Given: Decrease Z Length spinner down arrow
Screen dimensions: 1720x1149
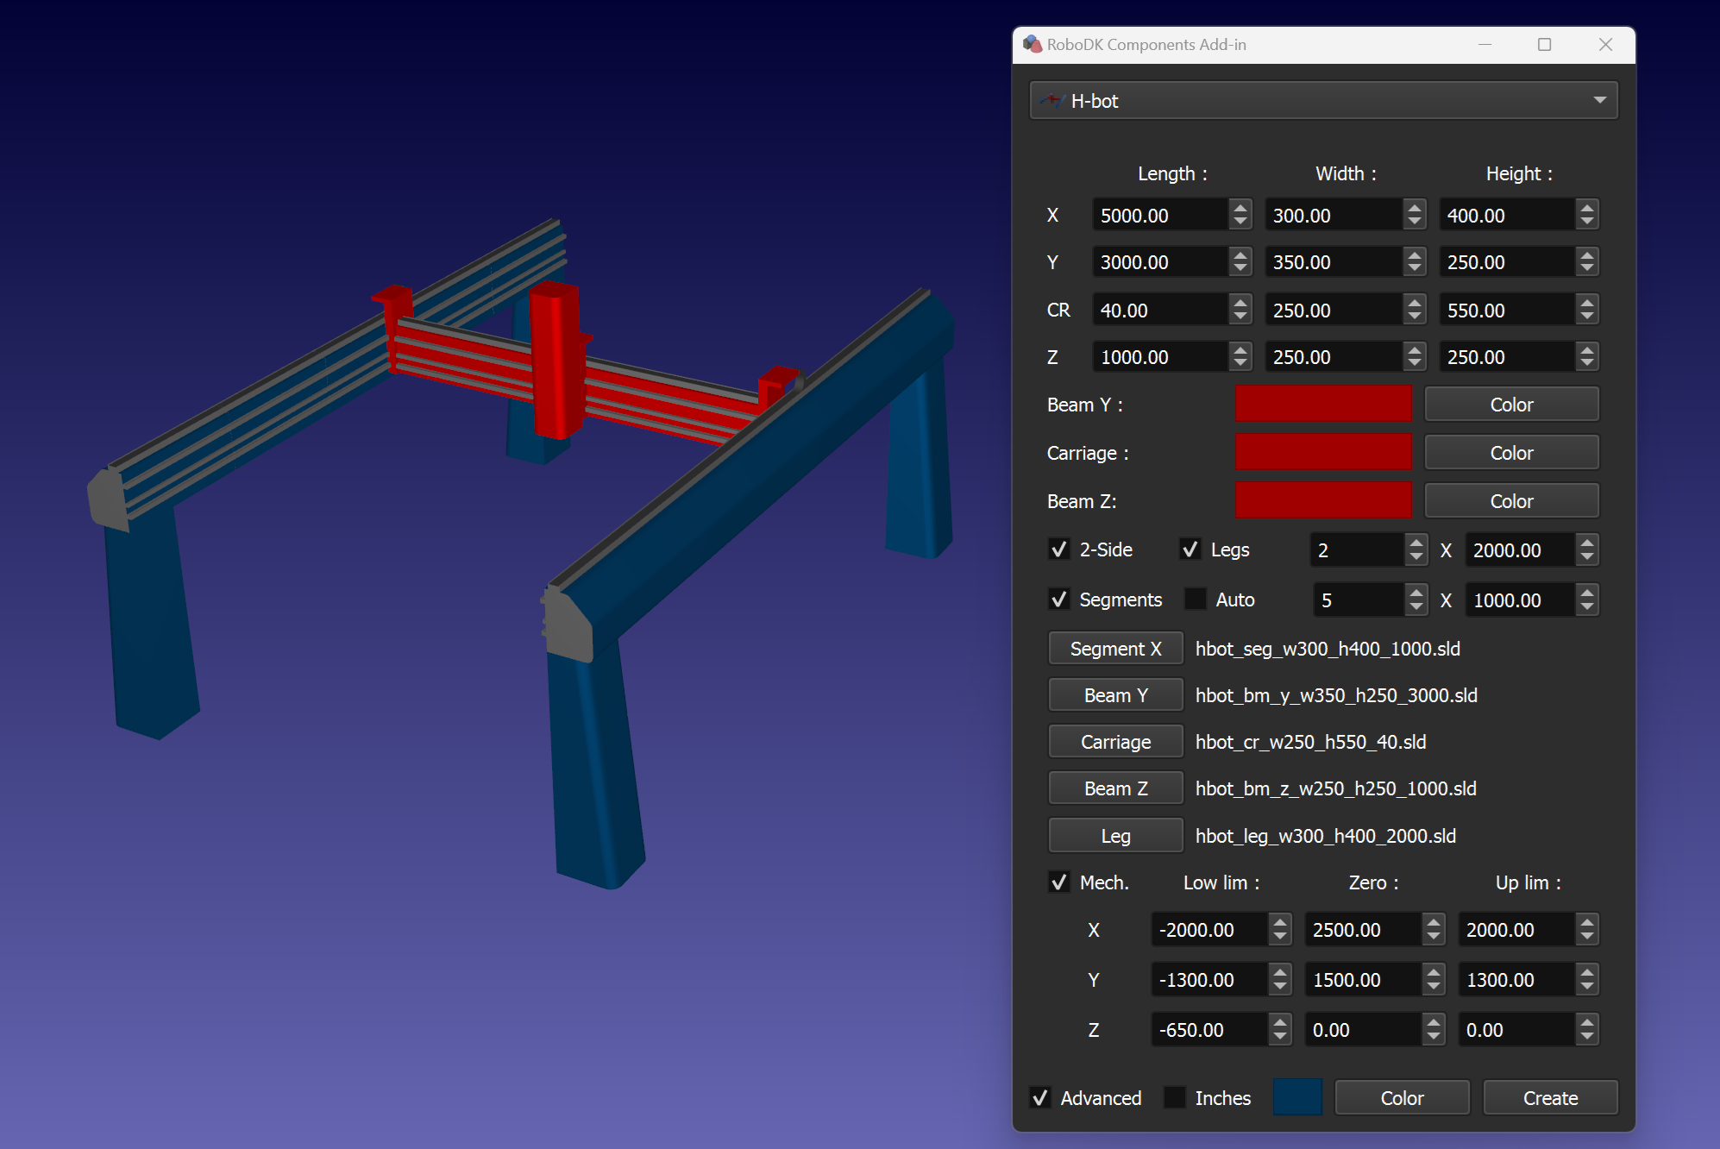Looking at the screenshot, I should [x=1240, y=364].
